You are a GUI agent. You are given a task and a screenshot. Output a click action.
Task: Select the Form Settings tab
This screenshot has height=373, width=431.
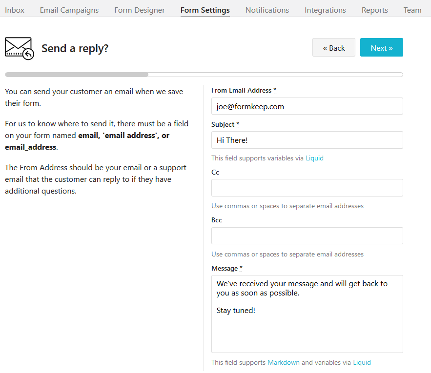tap(205, 10)
